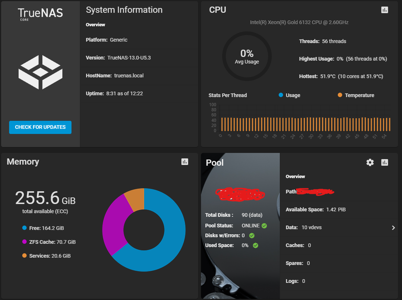Click Free: 164.2 GiB text
Image resolution: width=402 pixels, height=300 pixels.
pyautogui.click(x=46, y=228)
